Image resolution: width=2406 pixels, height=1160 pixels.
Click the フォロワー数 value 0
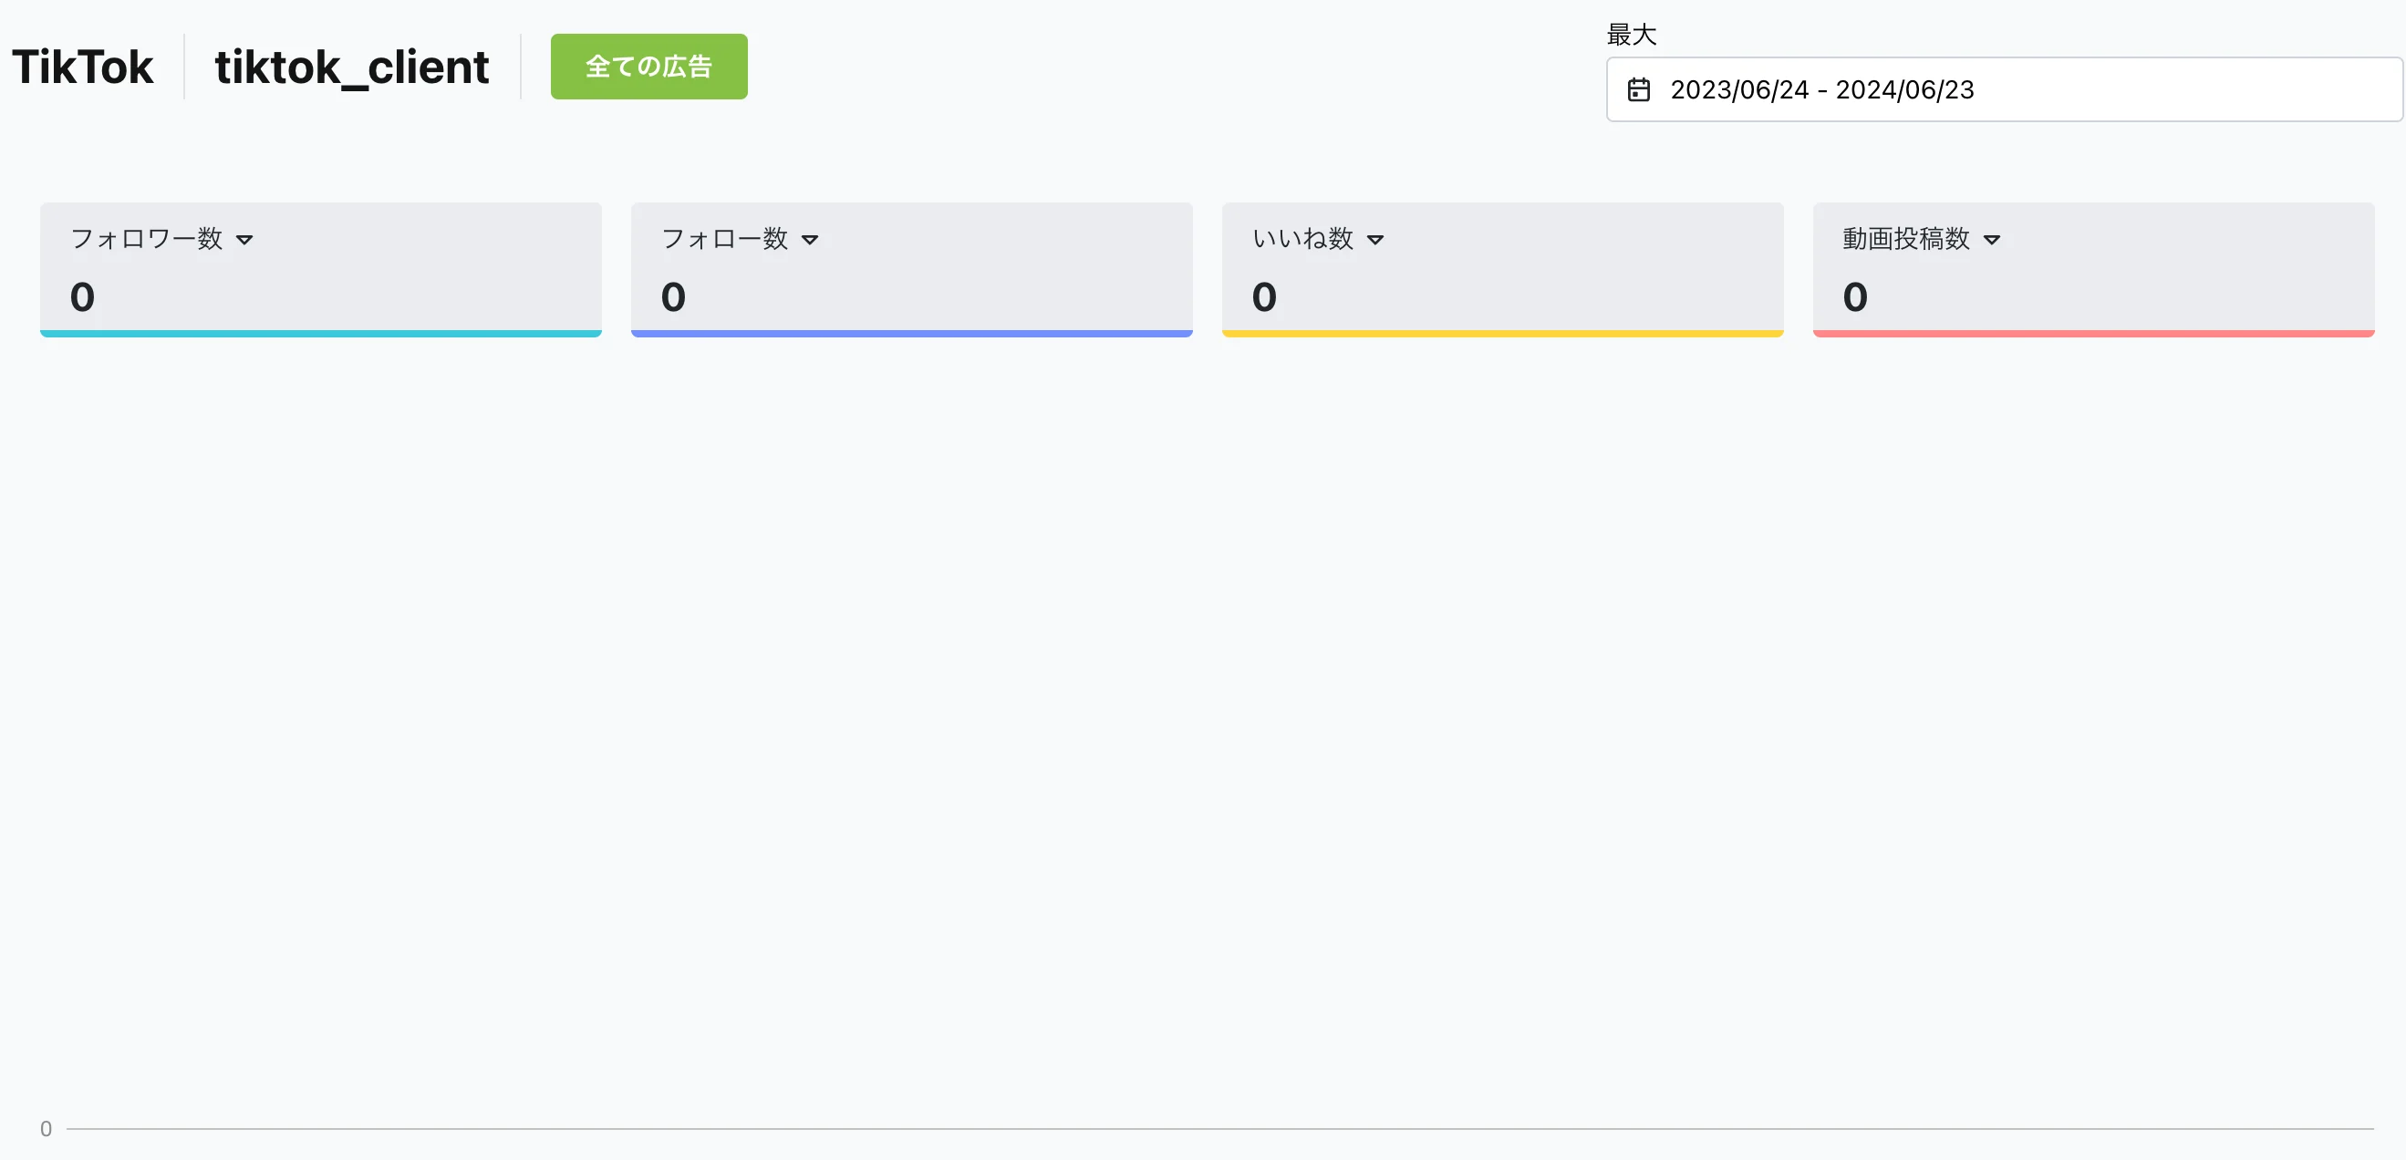click(x=82, y=297)
